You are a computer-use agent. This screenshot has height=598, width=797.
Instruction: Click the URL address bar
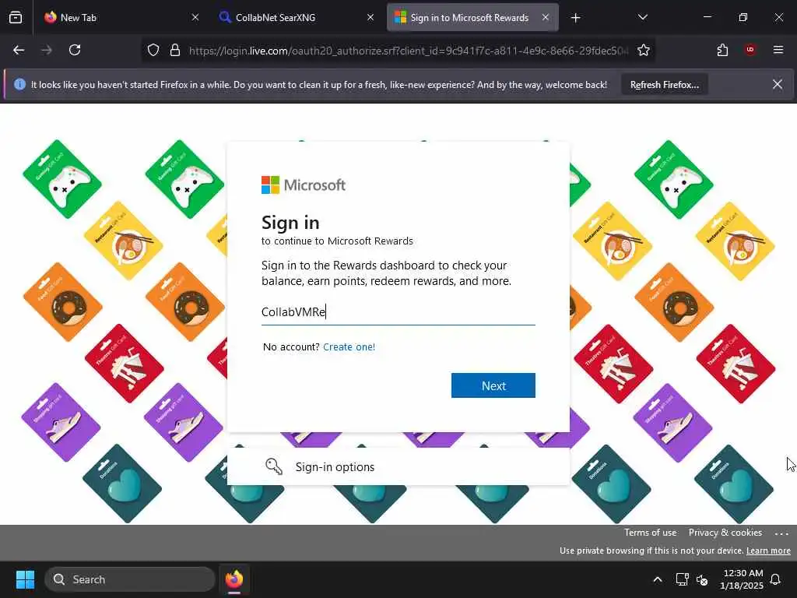point(408,51)
